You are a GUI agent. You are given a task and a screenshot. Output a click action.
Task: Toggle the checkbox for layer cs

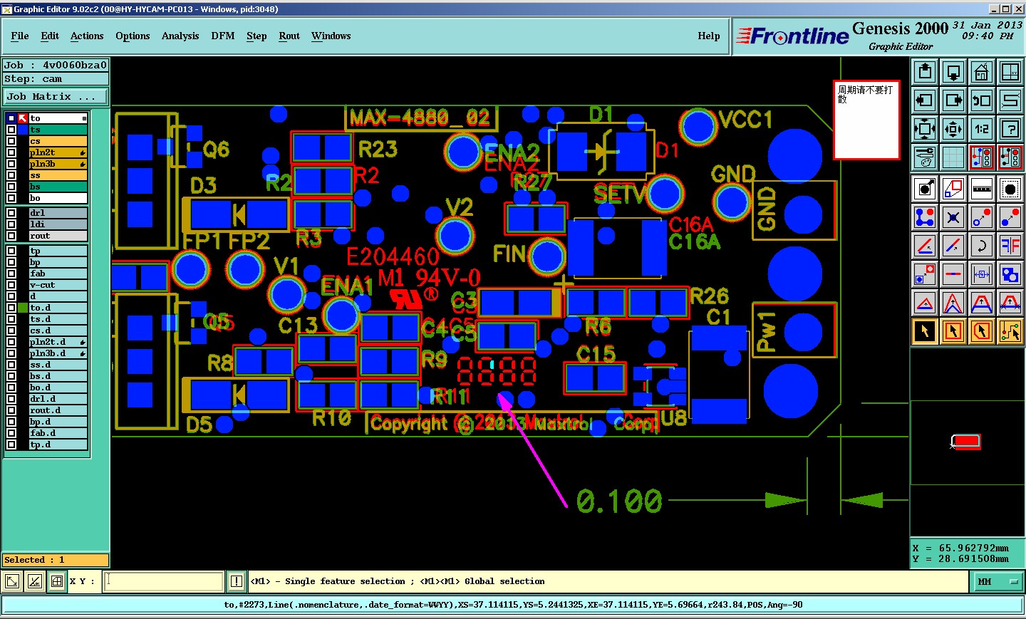click(11, 141)
